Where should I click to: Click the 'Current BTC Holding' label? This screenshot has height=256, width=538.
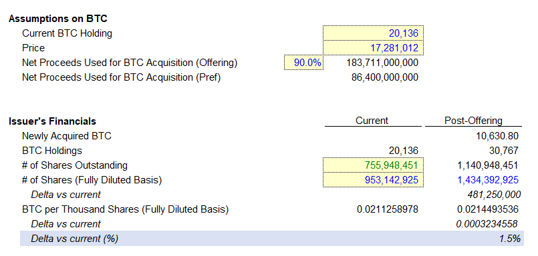[x=67, y=33]
